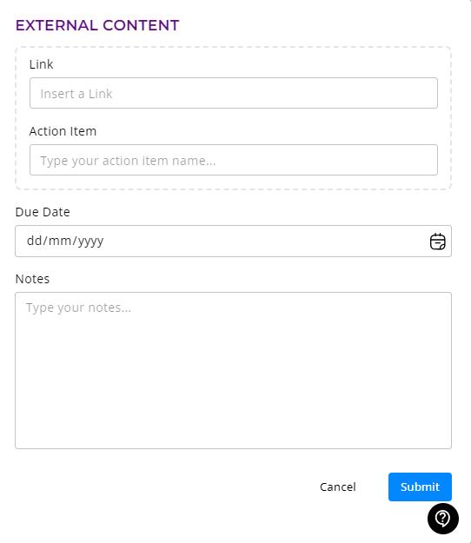
Task: Select the dd day segment
Action: click(34, 241)
